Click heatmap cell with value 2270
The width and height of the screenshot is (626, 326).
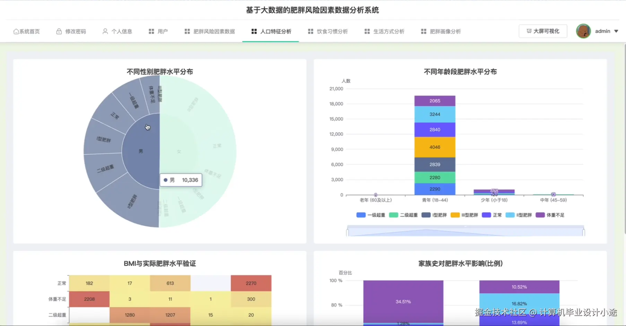[251, 283]
